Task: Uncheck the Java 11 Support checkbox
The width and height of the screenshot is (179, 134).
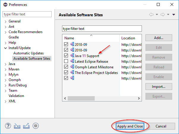Action: coord(66,56)
